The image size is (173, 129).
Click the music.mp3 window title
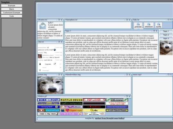pos(137,75)
